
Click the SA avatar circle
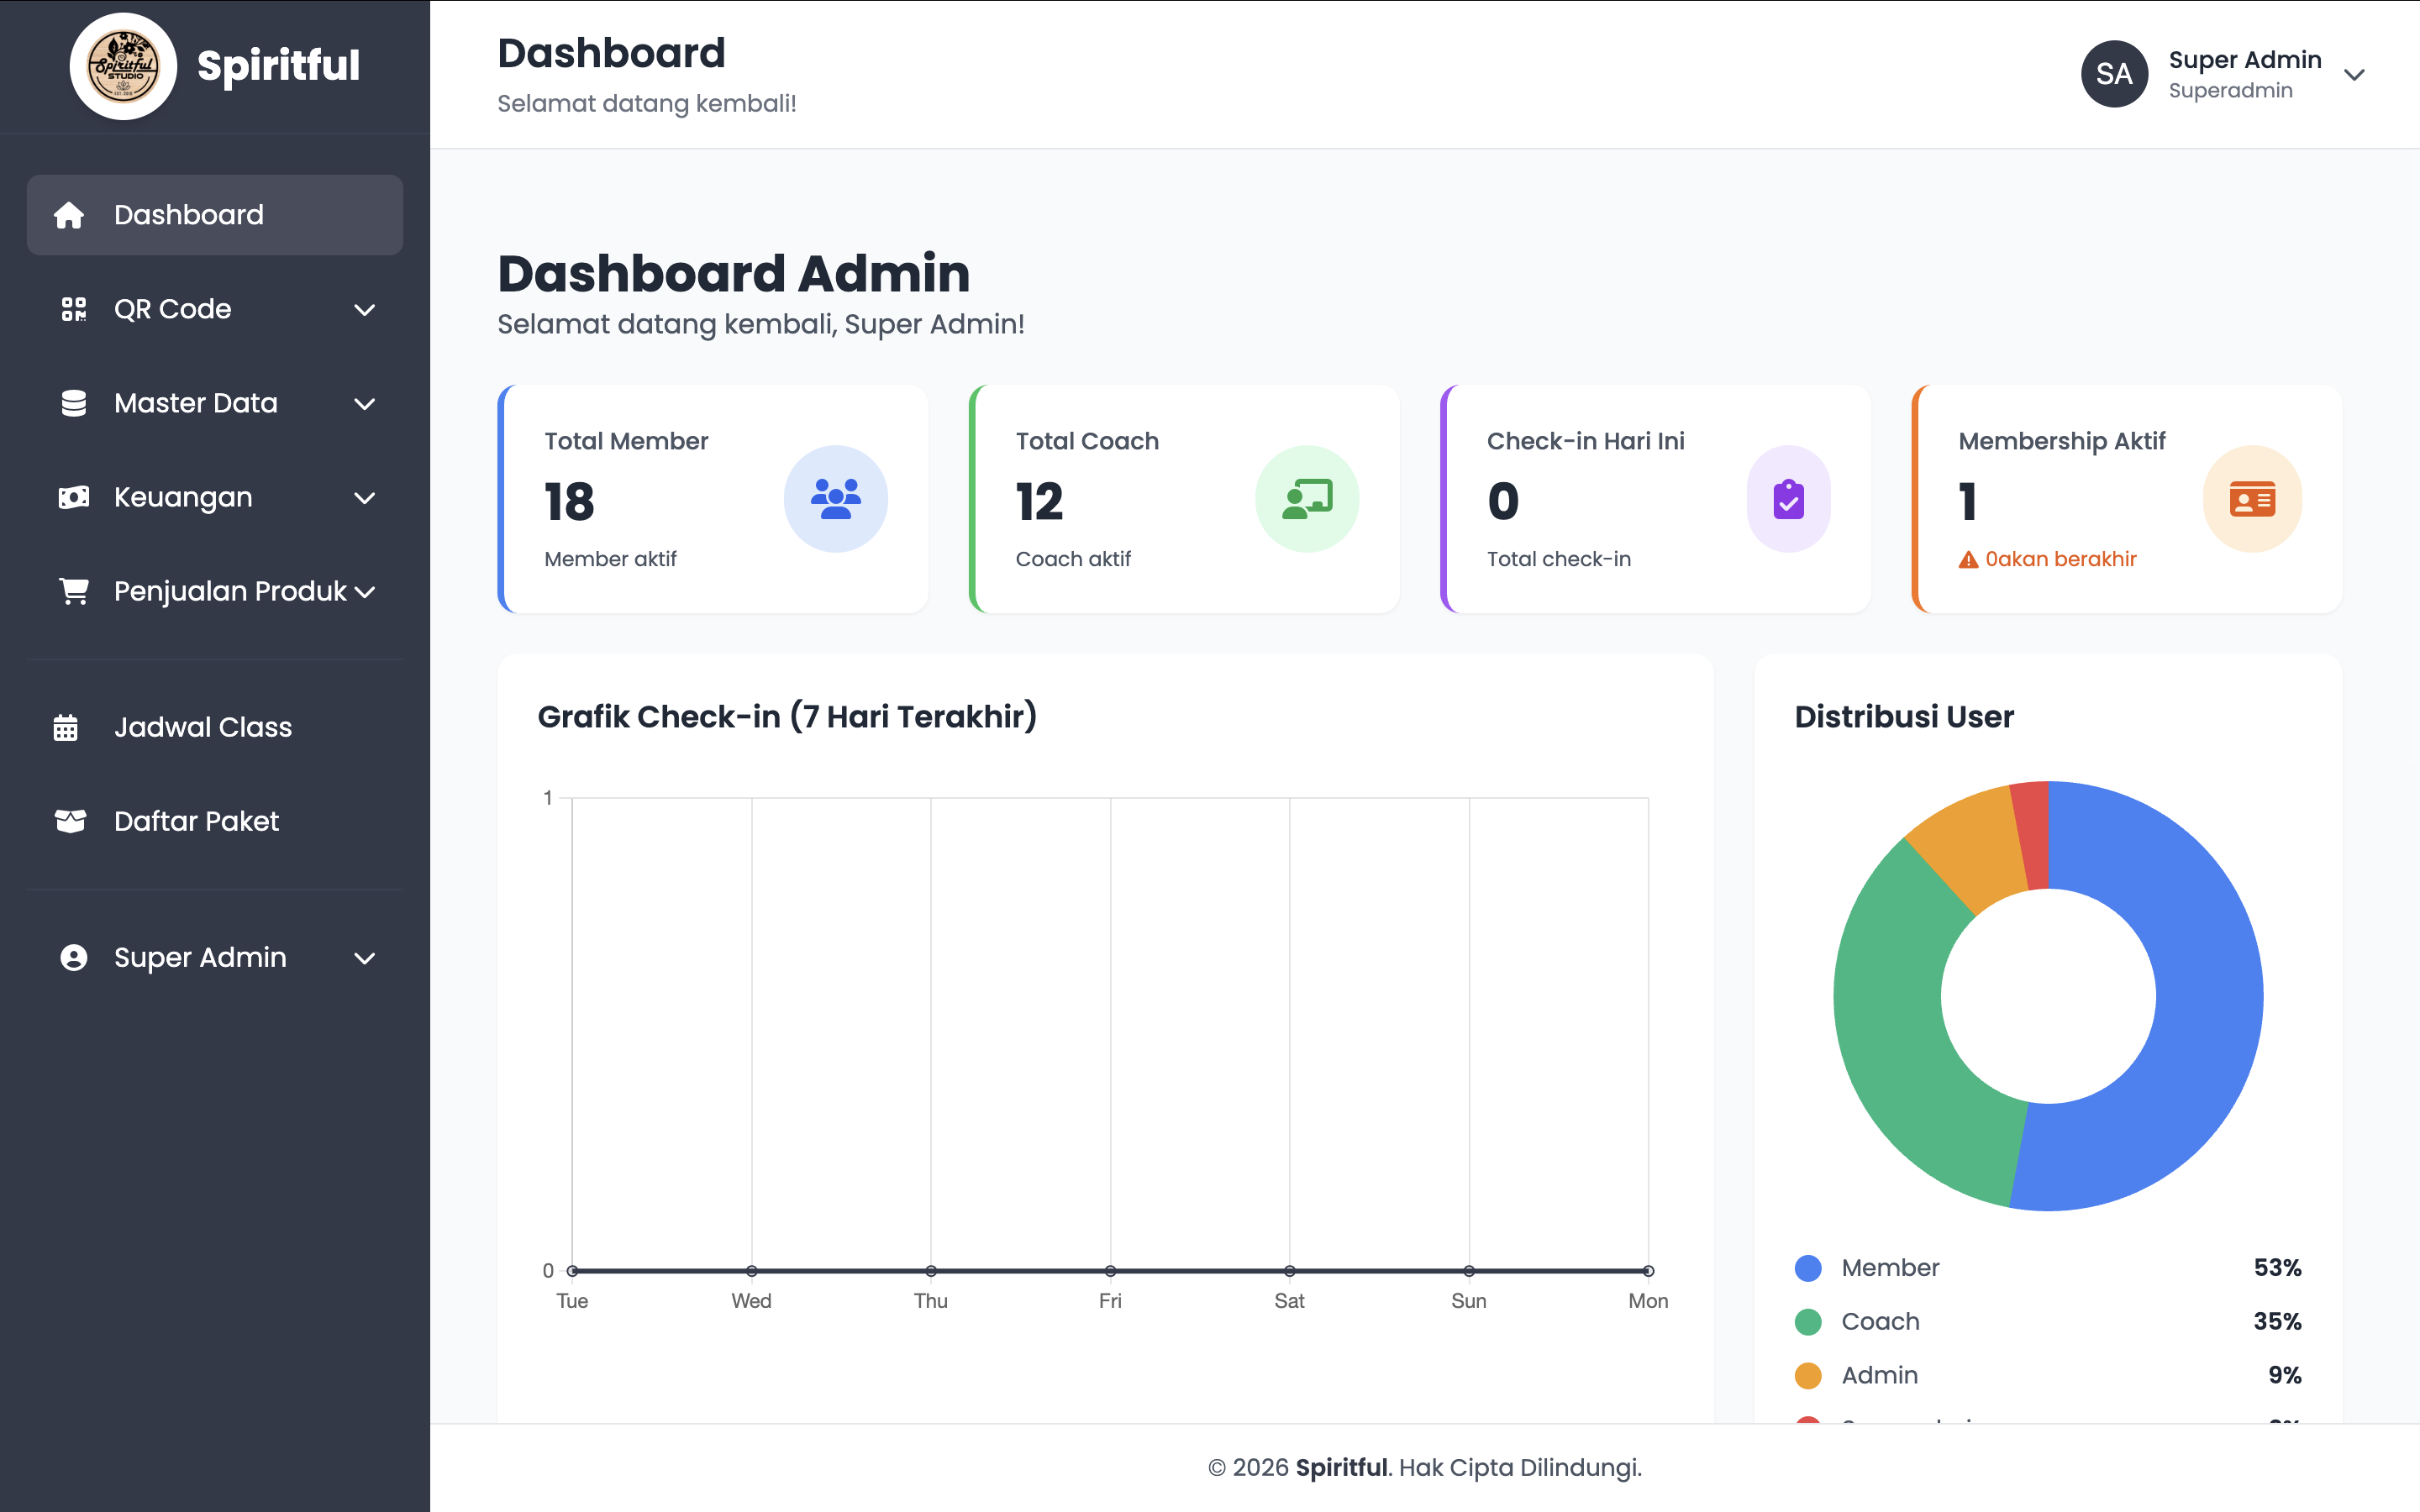pos(2114,74)
